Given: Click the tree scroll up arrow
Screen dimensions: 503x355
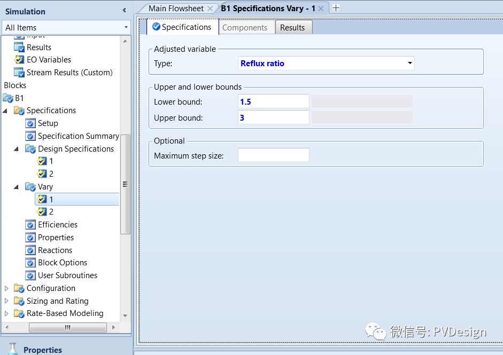Looking at the screenshot, I should click(x=125, y=41).
